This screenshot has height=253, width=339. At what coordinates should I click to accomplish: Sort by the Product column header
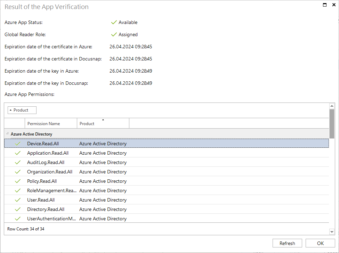[103, 124]
